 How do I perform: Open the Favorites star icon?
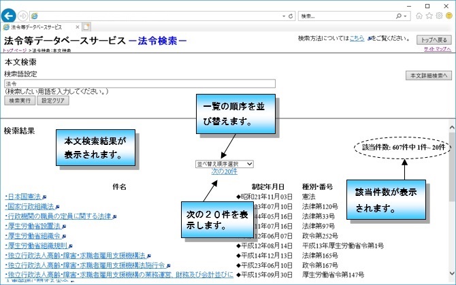pyautogui.click(x=429, y=15)
